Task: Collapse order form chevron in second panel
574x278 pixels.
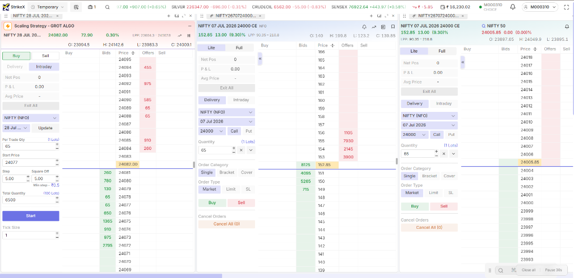Action: (260, 58)
